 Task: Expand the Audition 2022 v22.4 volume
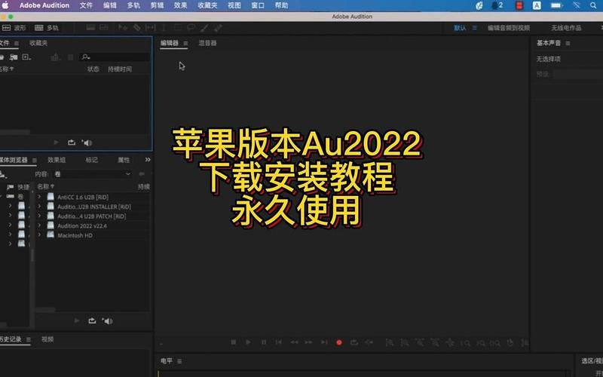point(39,225)
